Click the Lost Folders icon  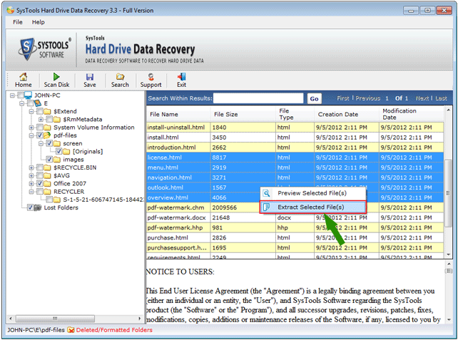[38, 208]
